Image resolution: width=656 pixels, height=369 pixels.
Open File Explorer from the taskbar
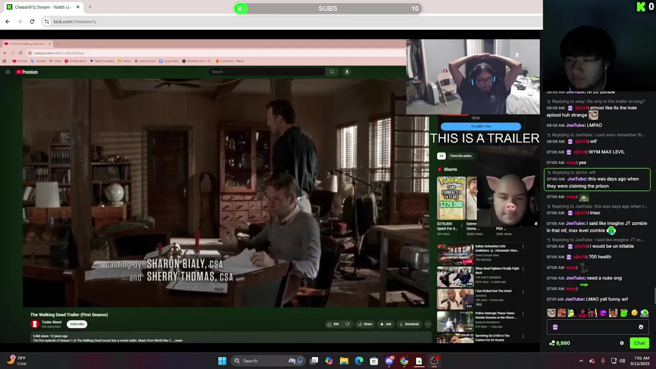[344, 361]
